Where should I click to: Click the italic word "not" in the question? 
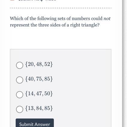(x=107, y=19)
